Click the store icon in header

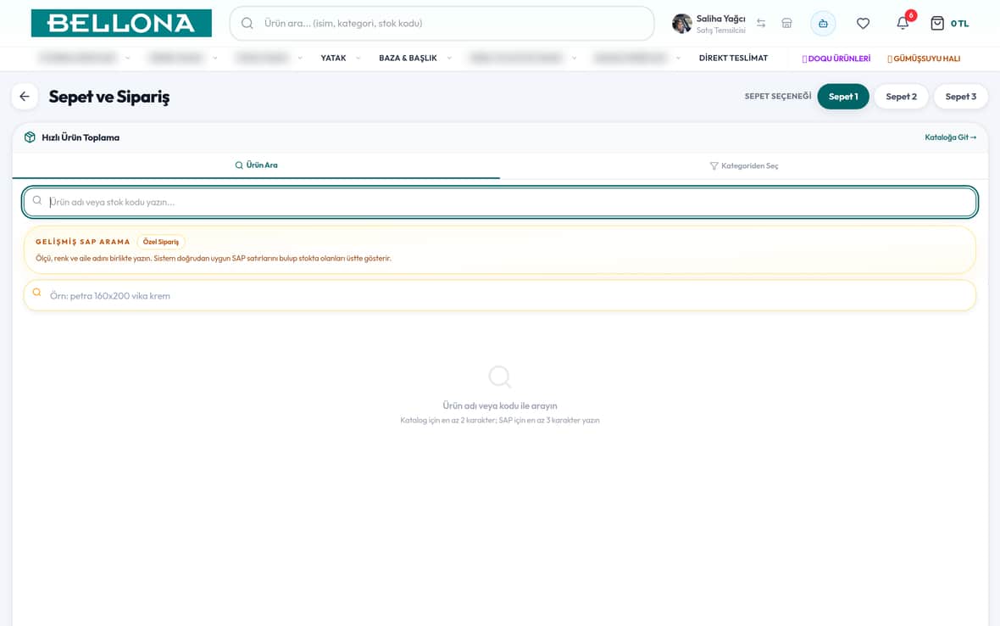[787, 23]
